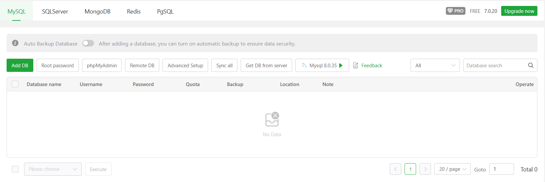Open the Redis tab
The height and width of the screenshot is (182, 545).
pos(134,12)
